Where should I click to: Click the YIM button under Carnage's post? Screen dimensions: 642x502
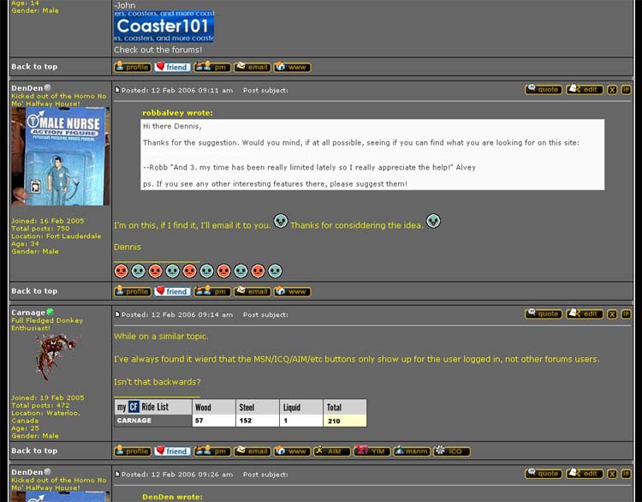tap(372, 451)
